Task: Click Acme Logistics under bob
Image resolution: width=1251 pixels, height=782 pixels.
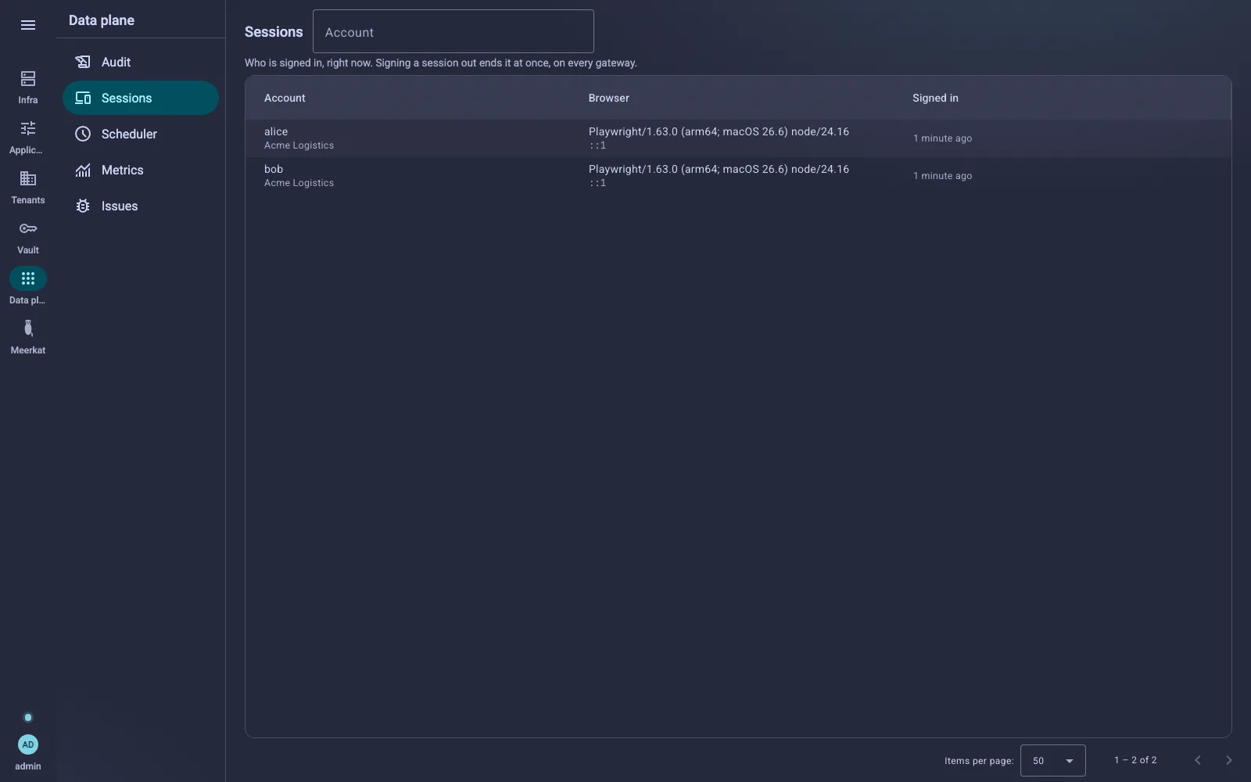Action: click(x=299, y=183)
